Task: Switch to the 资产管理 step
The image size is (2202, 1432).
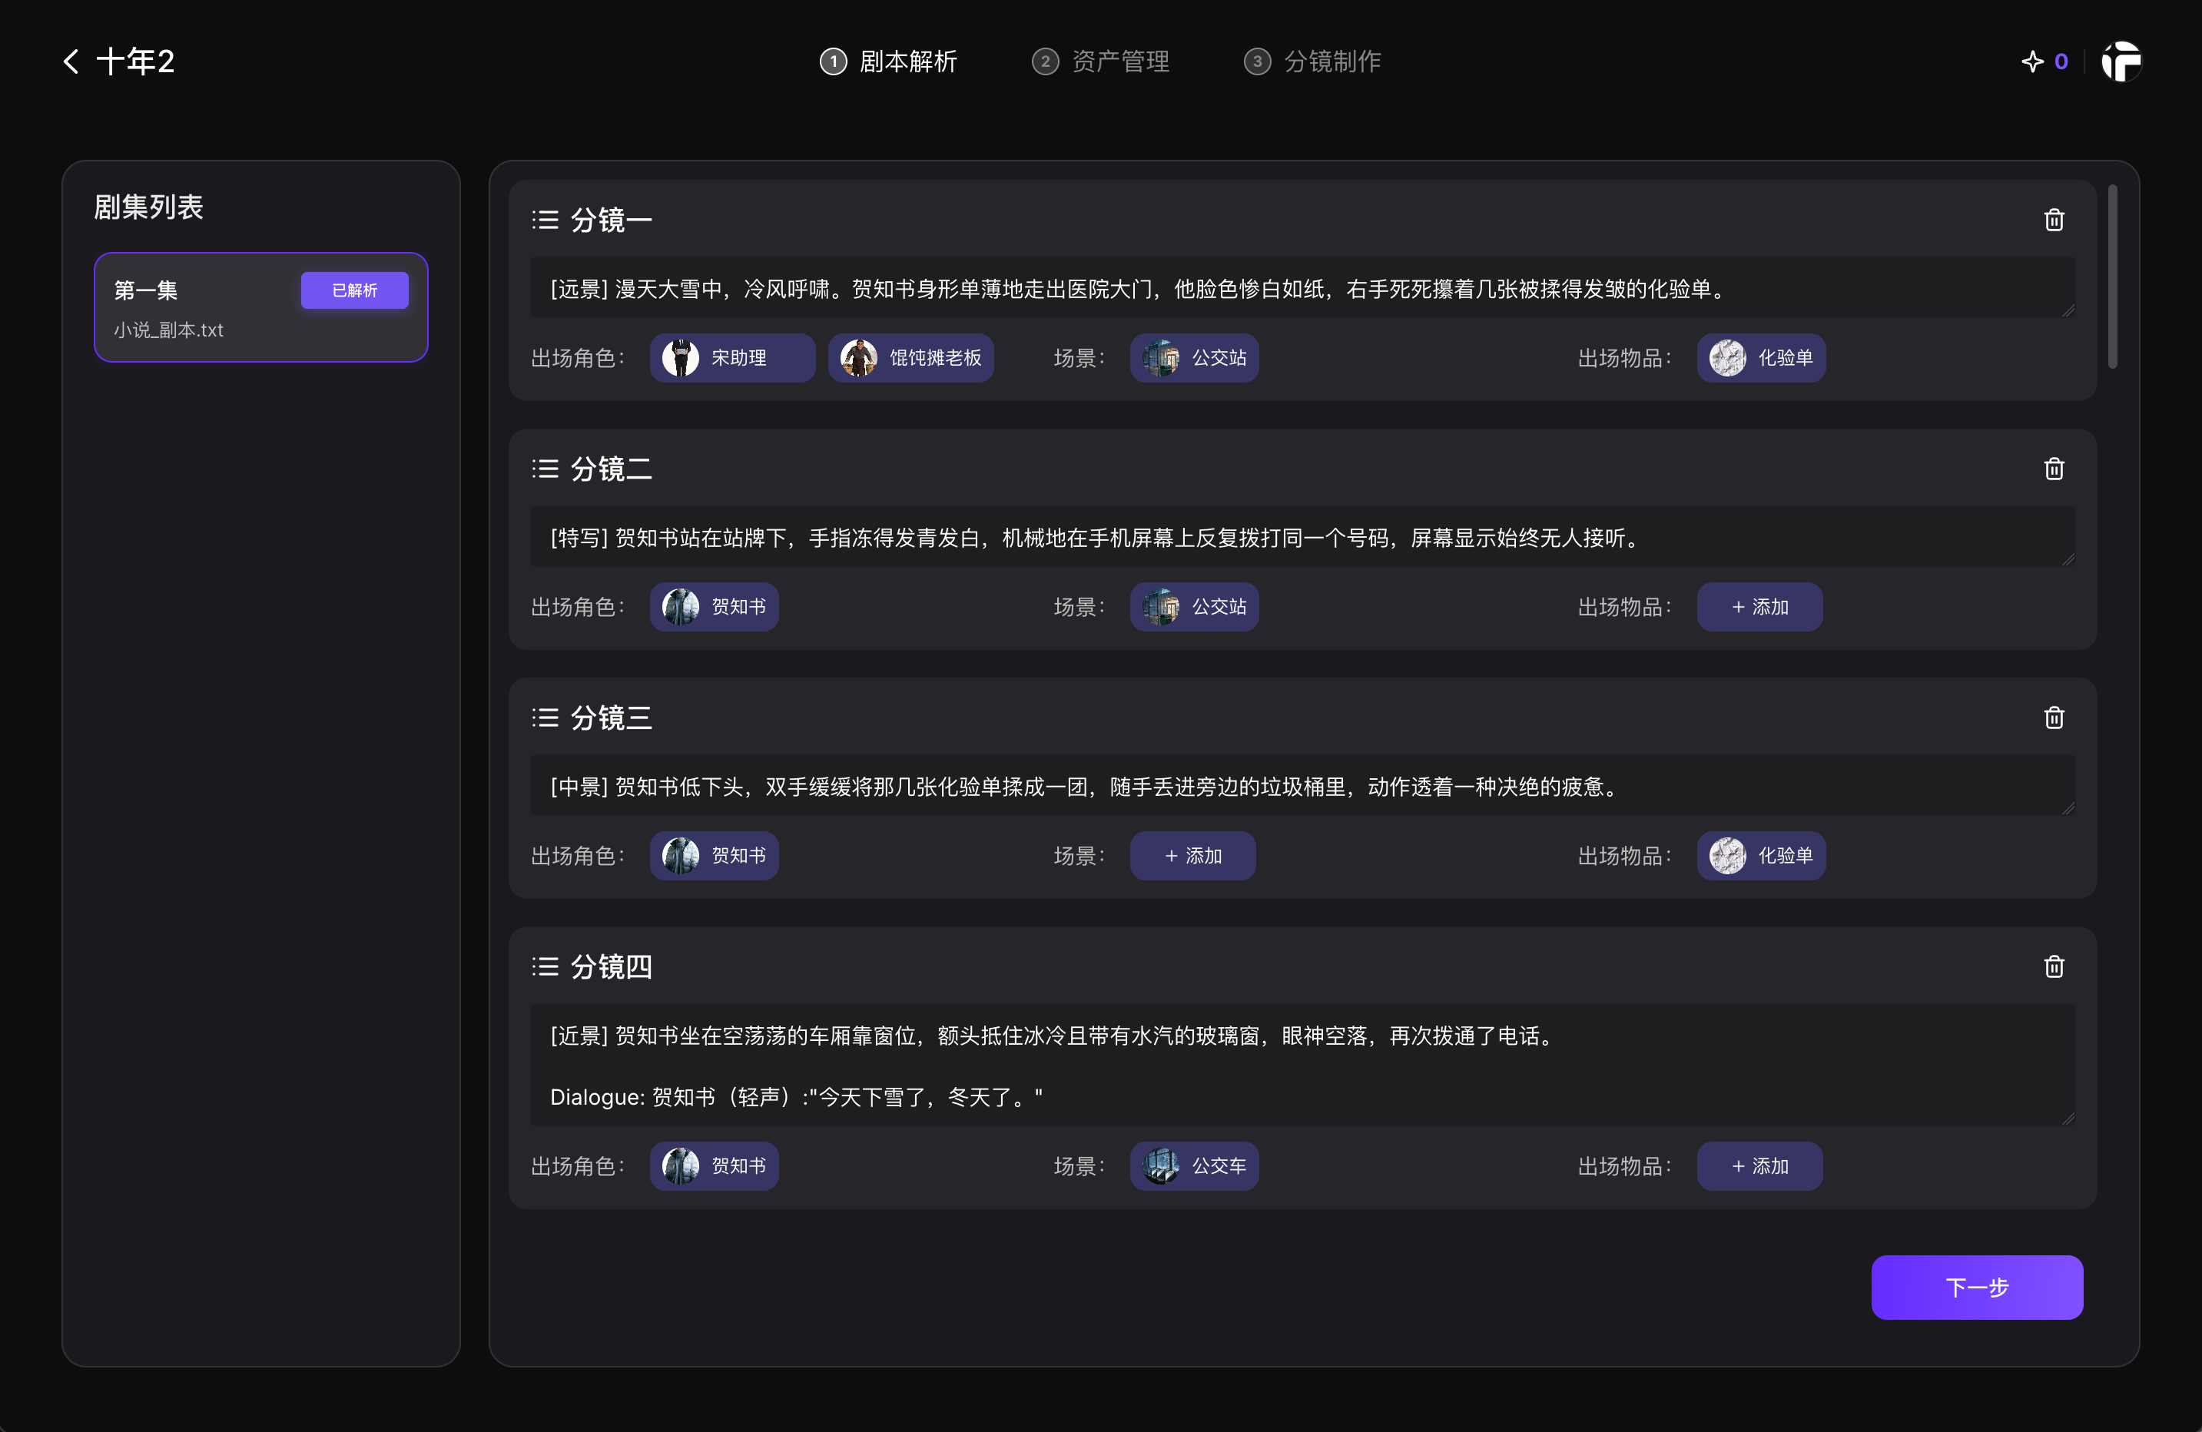Action: click(1100, 61)
